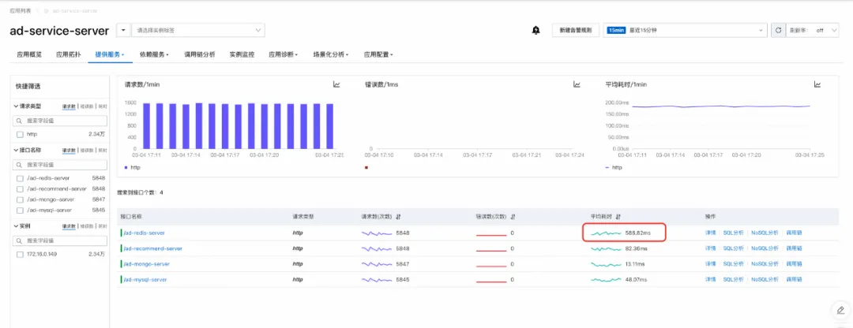Collapse the 实例 filter section

click(16, 226)
